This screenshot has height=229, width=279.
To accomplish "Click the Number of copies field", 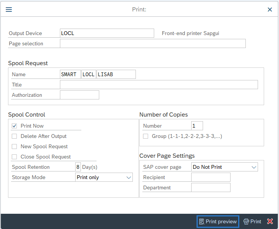I will tap(197, 126).
